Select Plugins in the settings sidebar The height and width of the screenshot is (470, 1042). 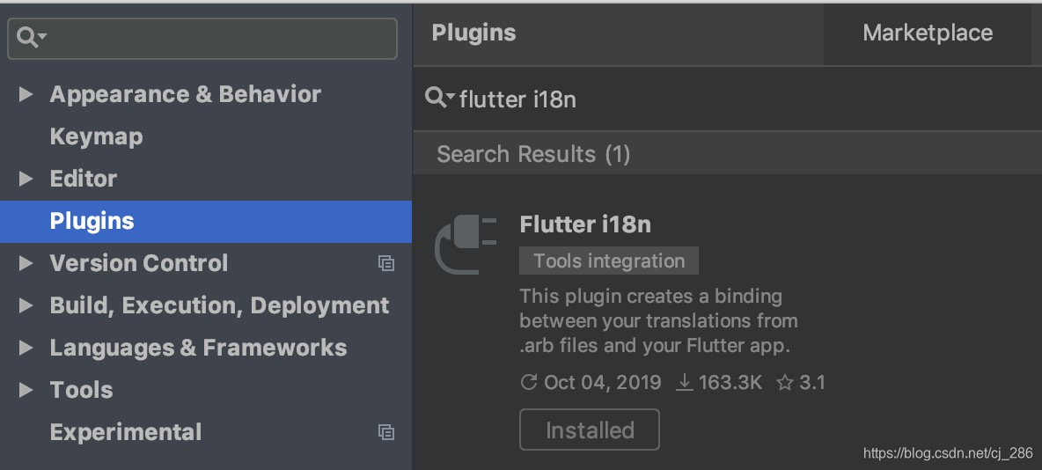click(92, 221)
